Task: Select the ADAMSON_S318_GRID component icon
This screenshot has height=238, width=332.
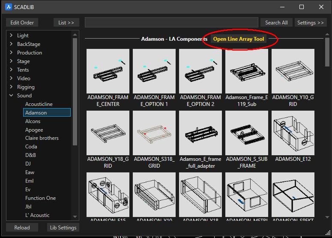Action: 154,132
